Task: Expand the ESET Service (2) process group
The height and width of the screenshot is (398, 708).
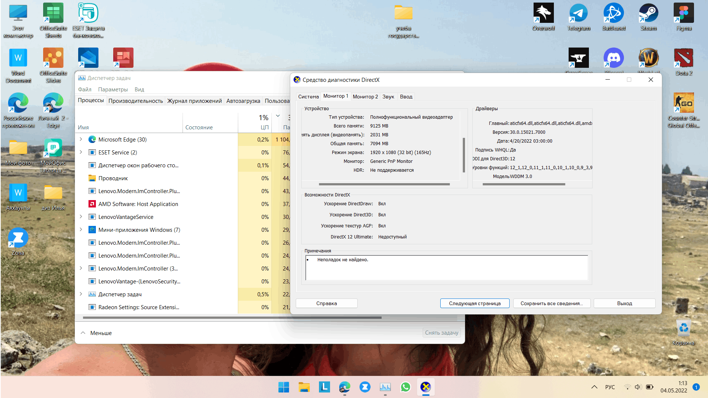Action: tap(81, 152)
